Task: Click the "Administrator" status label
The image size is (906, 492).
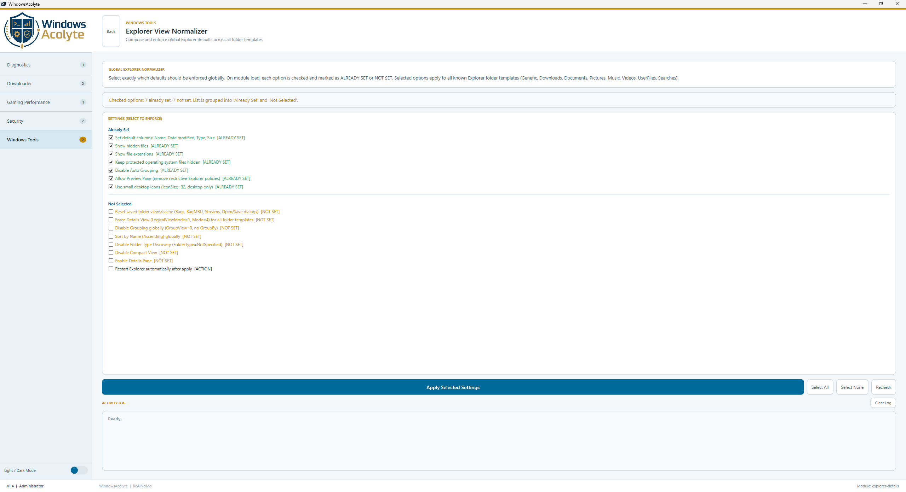Action: [x=31, y=486]
